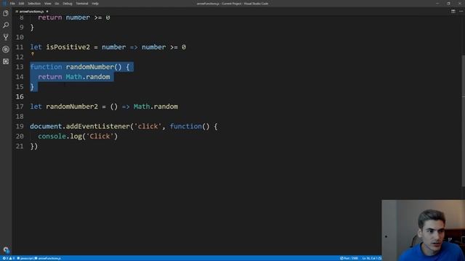Click line number 13 in the gutter
This screenshot has width=465, height=261.
pos(20,67)
